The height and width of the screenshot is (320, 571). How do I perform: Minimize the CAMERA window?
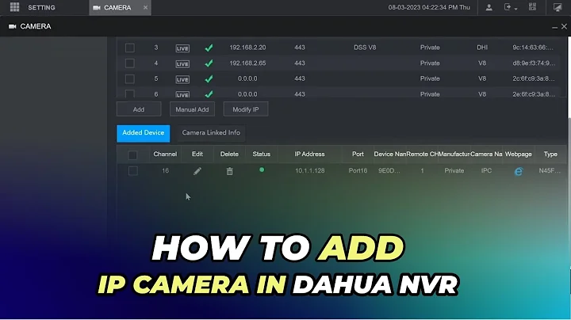pos(554,27)
